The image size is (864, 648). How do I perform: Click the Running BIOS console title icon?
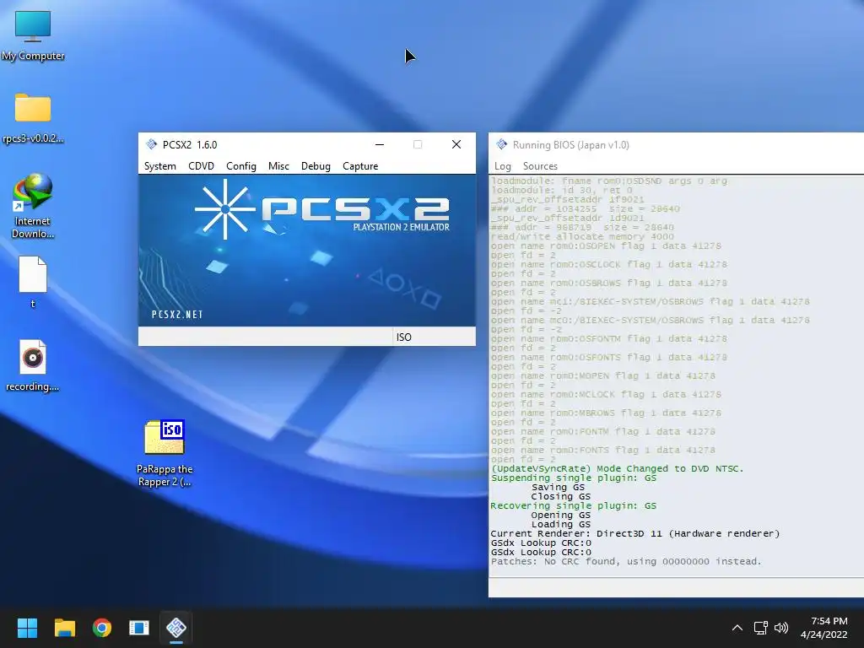[501, 144]
